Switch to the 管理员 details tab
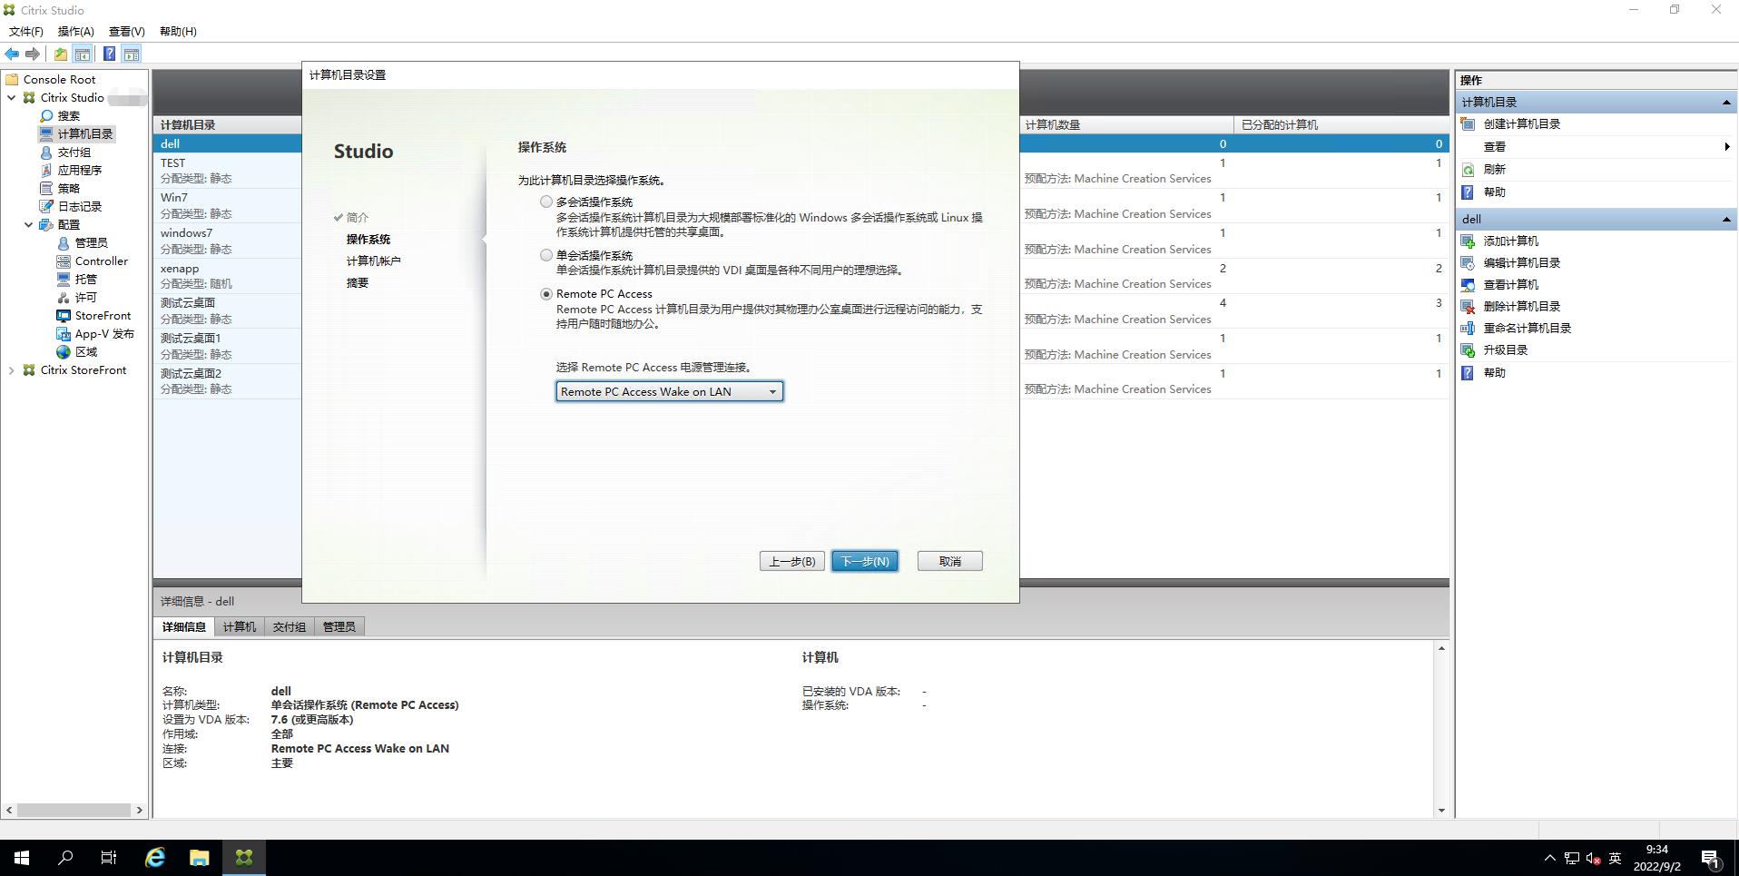Viewport: 1739px width, 876px height. click(x=339, y=626)
